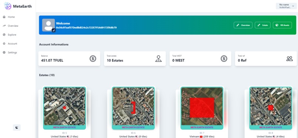Click United States (8 tiles) label
This screenshot has width=298, height=138.
(133, 137)
